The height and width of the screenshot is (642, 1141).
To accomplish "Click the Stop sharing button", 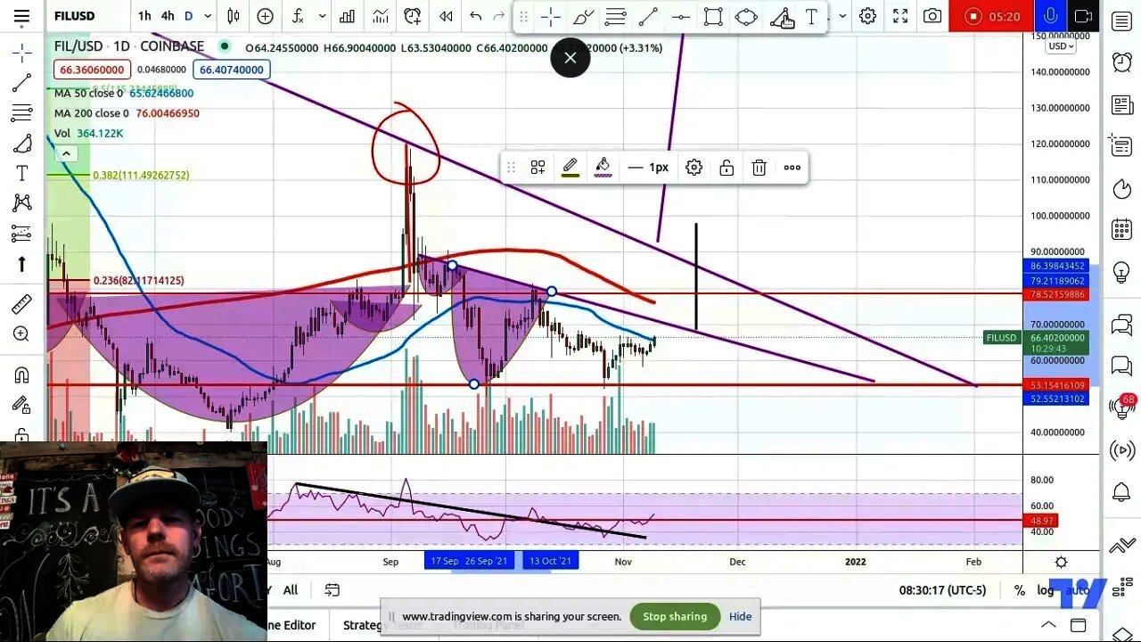I will coord(675,616).
